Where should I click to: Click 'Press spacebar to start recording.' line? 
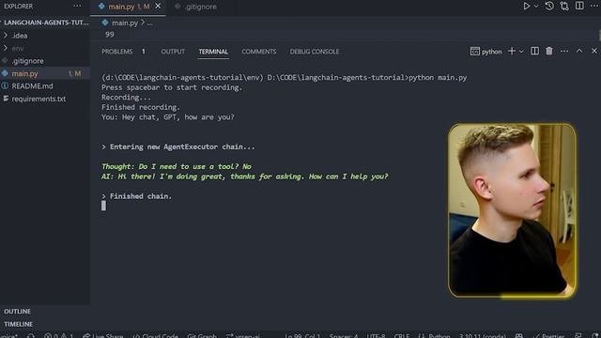point(172,87)
